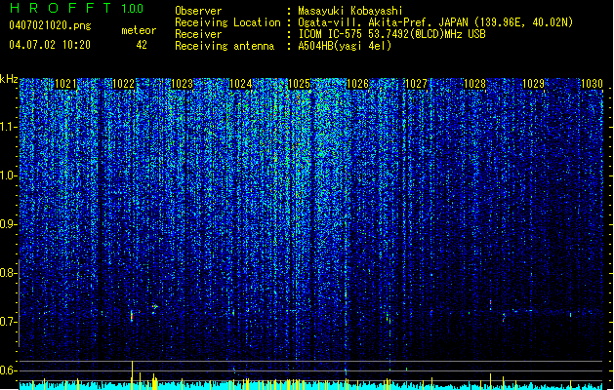Screen dimensions: 614x390
Task: Click the 1023 time marker
Action: [x=183, y=84]
